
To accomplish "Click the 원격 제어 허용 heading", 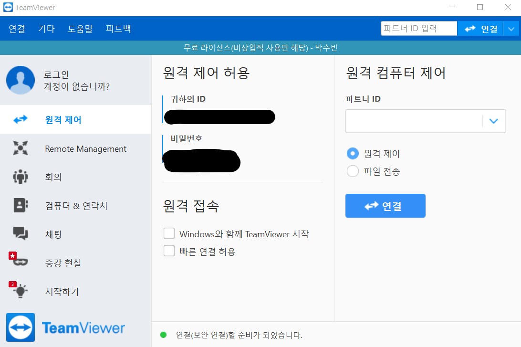I will coord(206,73).
